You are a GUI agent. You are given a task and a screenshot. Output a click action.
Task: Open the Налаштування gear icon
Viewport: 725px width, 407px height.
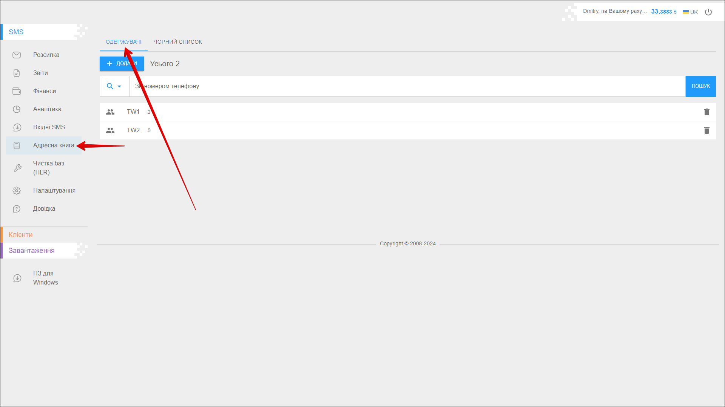coord(17,191)
